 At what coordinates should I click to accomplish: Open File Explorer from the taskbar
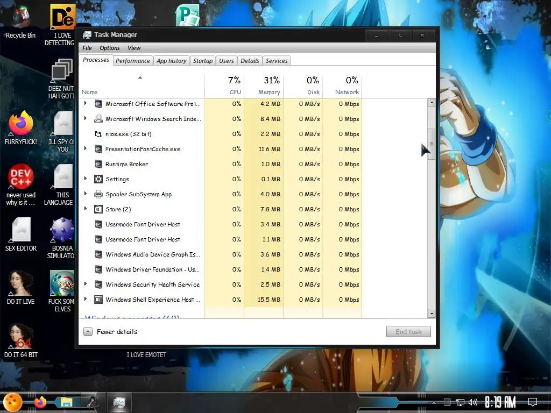pyautogui.click(x=66, y=402)
